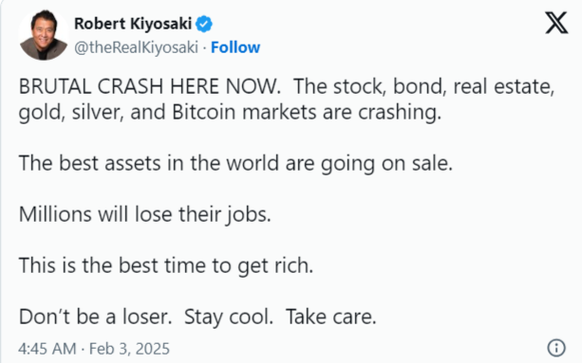
Task: Click the Feb 3, 2025 date
Action: point(129,349)
